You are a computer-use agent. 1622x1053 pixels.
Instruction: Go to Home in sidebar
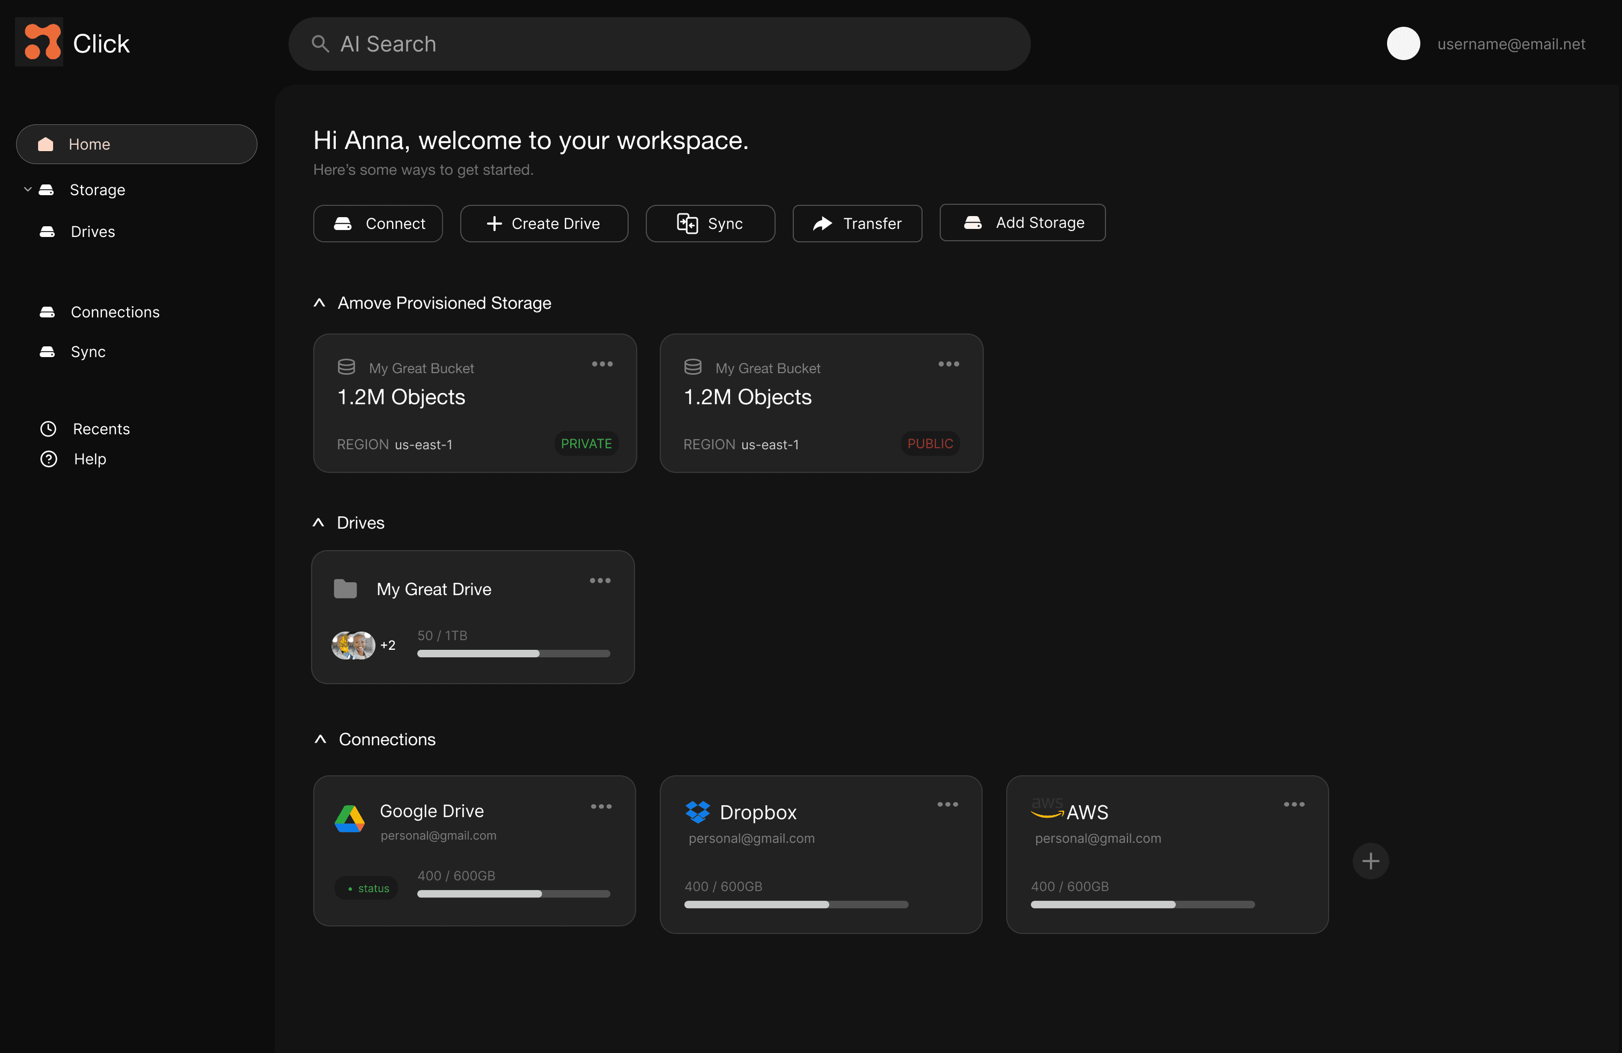pyautogui.click(x=136, y=144)
